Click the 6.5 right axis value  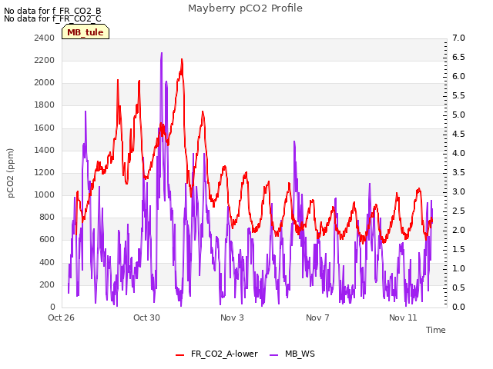[x=458, y=57]
